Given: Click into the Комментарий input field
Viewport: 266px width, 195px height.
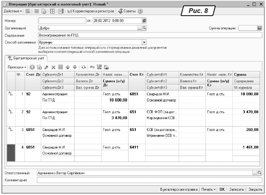Looking at the screenshot, I should [x=149, y=180].
